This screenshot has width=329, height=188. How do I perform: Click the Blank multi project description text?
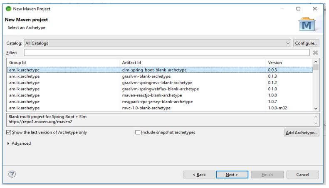coord(47,116)
